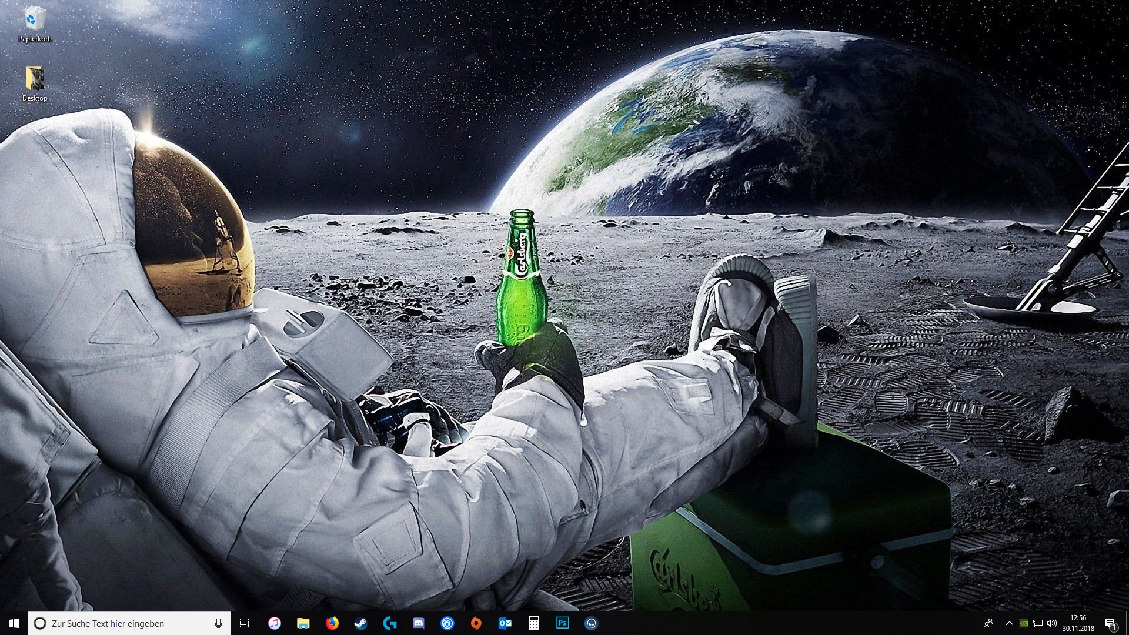Open File Explorer from the taskbar

coord(303,623)
